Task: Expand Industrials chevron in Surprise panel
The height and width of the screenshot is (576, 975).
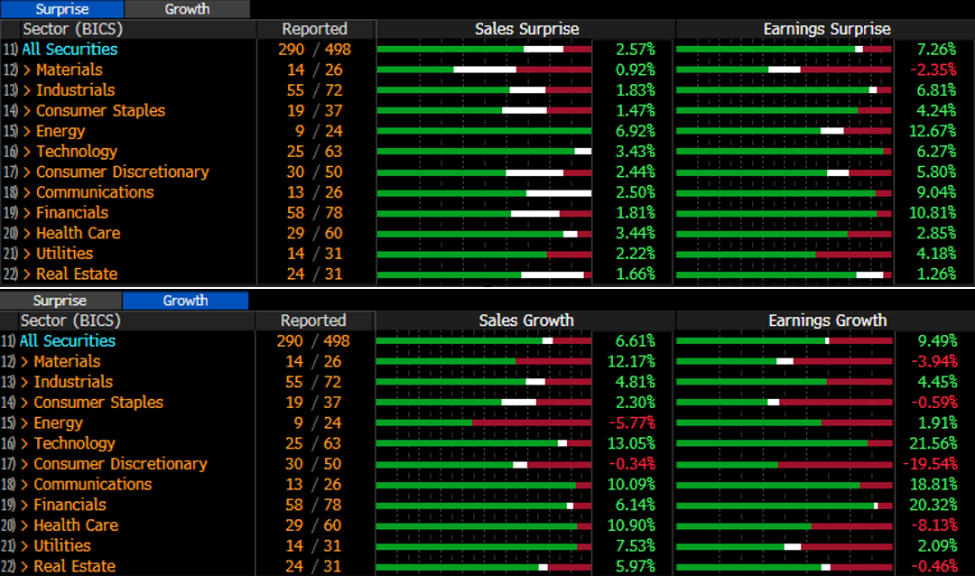Action: coord(27,91)
